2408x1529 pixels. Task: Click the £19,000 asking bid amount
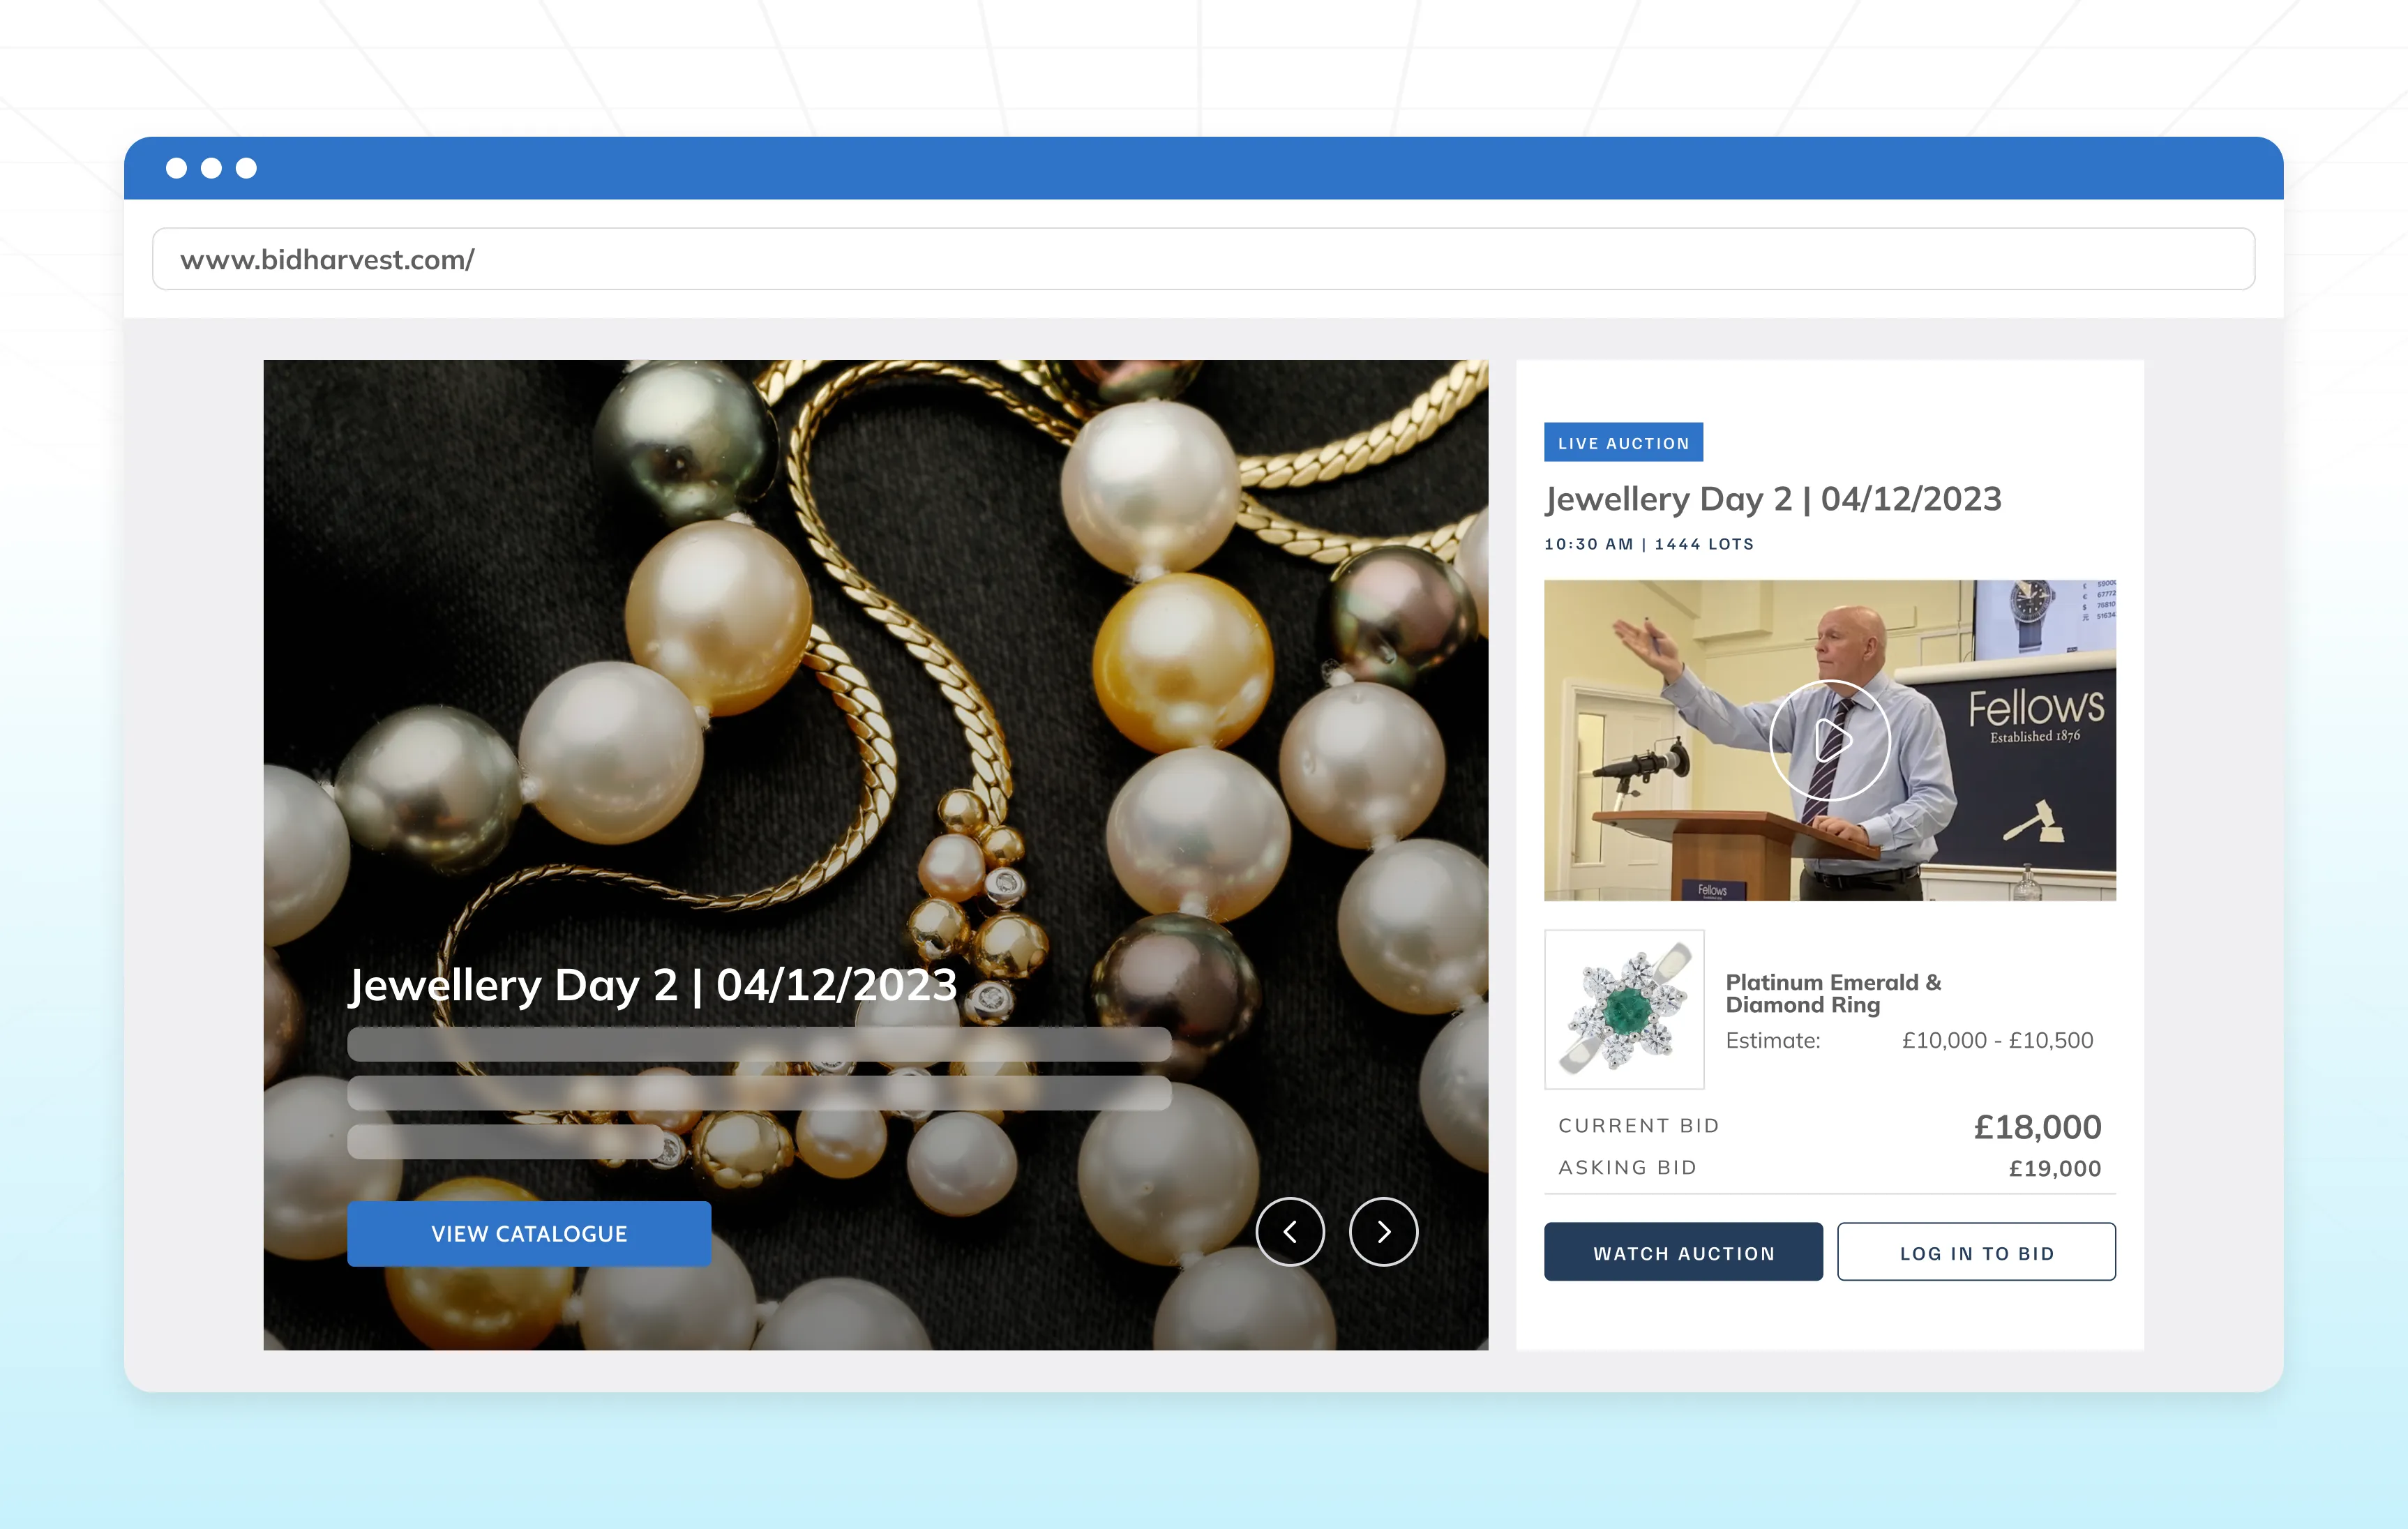pyautogui.click(x=2054, y=1168)
